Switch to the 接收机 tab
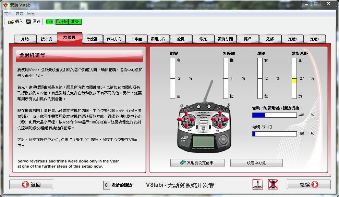 pos(47,39)
